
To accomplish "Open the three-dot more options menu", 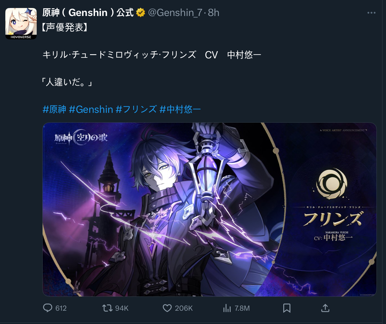I will click(371, 13).
